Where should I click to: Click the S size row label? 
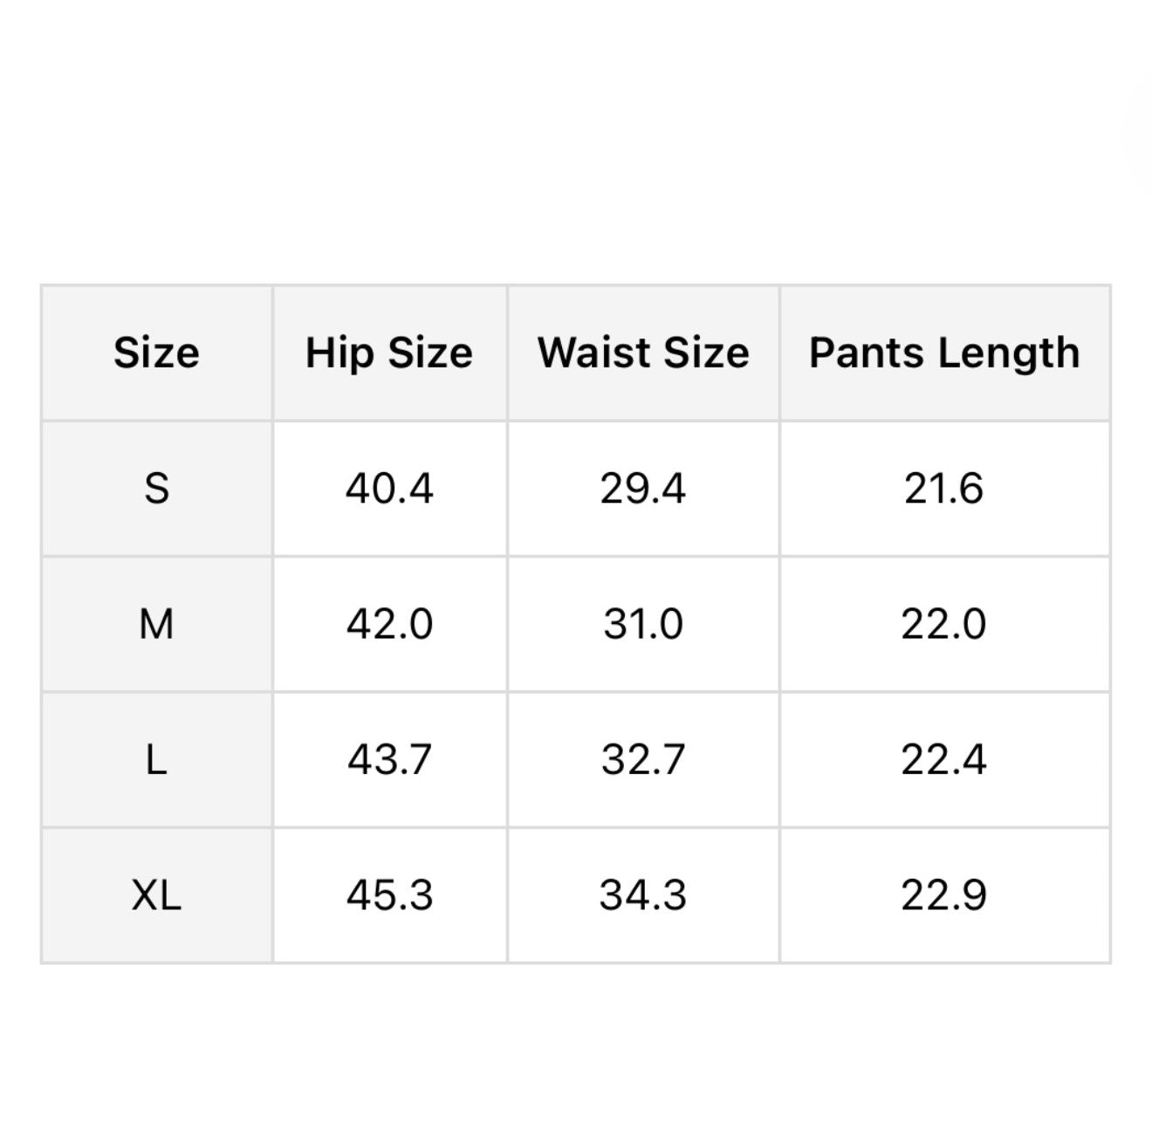156,488
